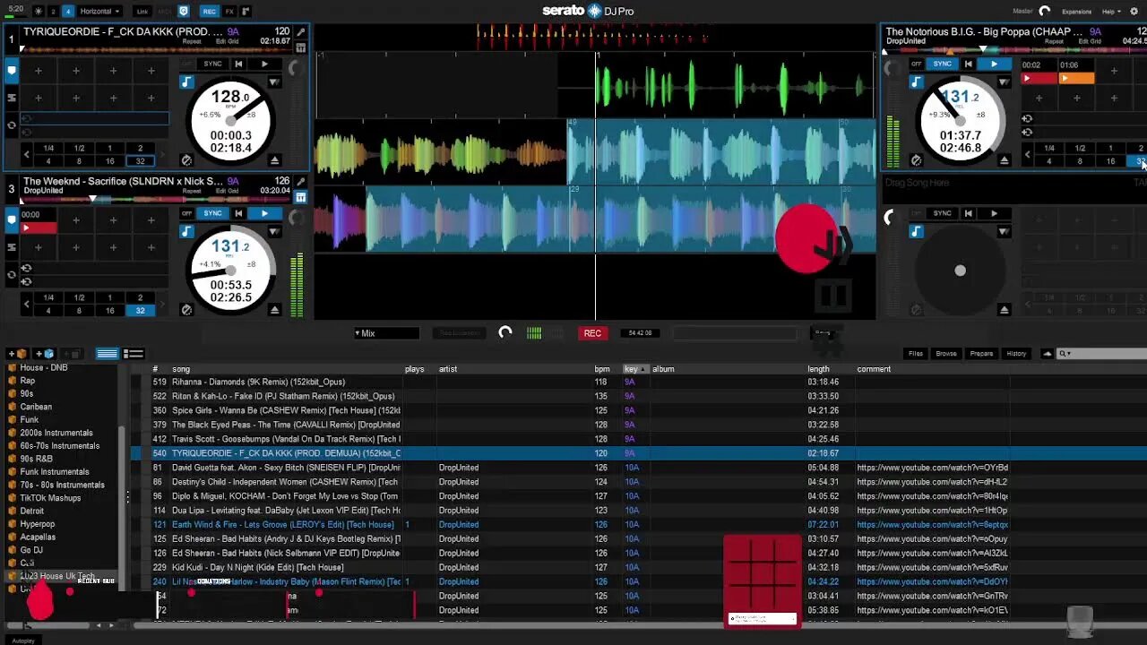Click the track overview bar of deck 3
This screenshot has width=1147, height=645.
(x=156, y=199)
